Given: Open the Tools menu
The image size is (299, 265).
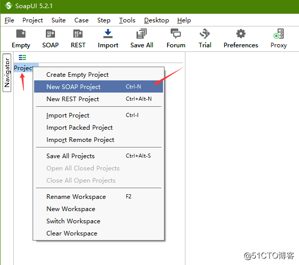Looking at the screenshot, I should 127,20.
